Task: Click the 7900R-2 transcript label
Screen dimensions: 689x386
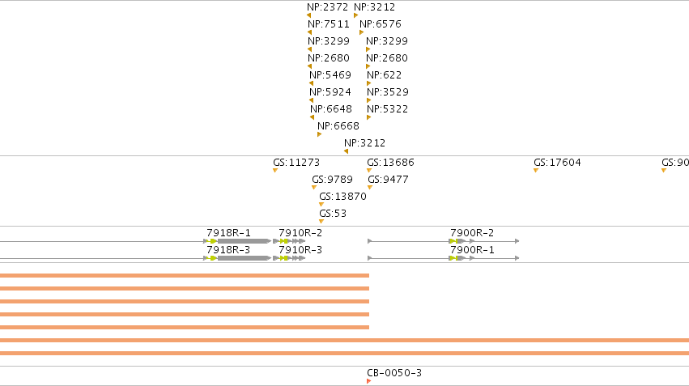Action: tap(472, 233)
